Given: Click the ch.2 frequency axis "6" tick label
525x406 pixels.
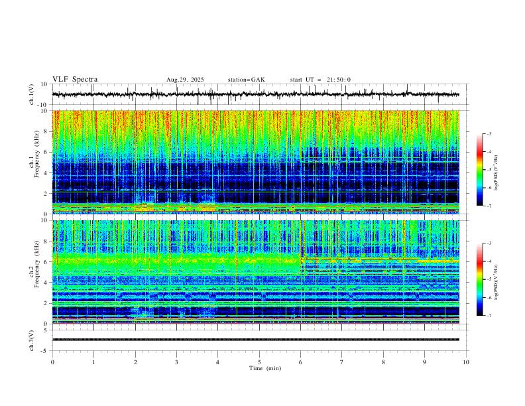Looking at the screenshot, I should point(46,262).
